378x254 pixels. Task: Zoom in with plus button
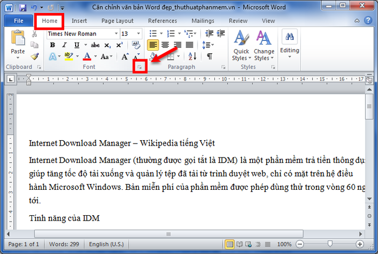click(x=360, y=244)
